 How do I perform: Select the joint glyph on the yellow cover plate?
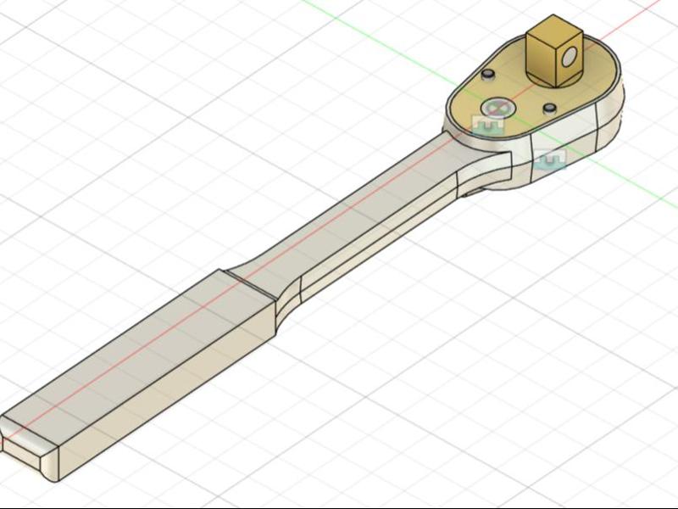(x=488, y=124)
